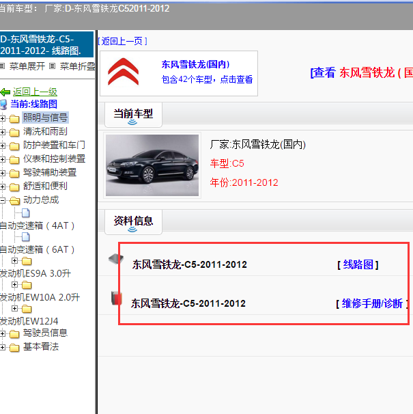Click 返回上一页 link
Image resolution: width=413 pixels, height=414 pixels.
tap(122, 41)
